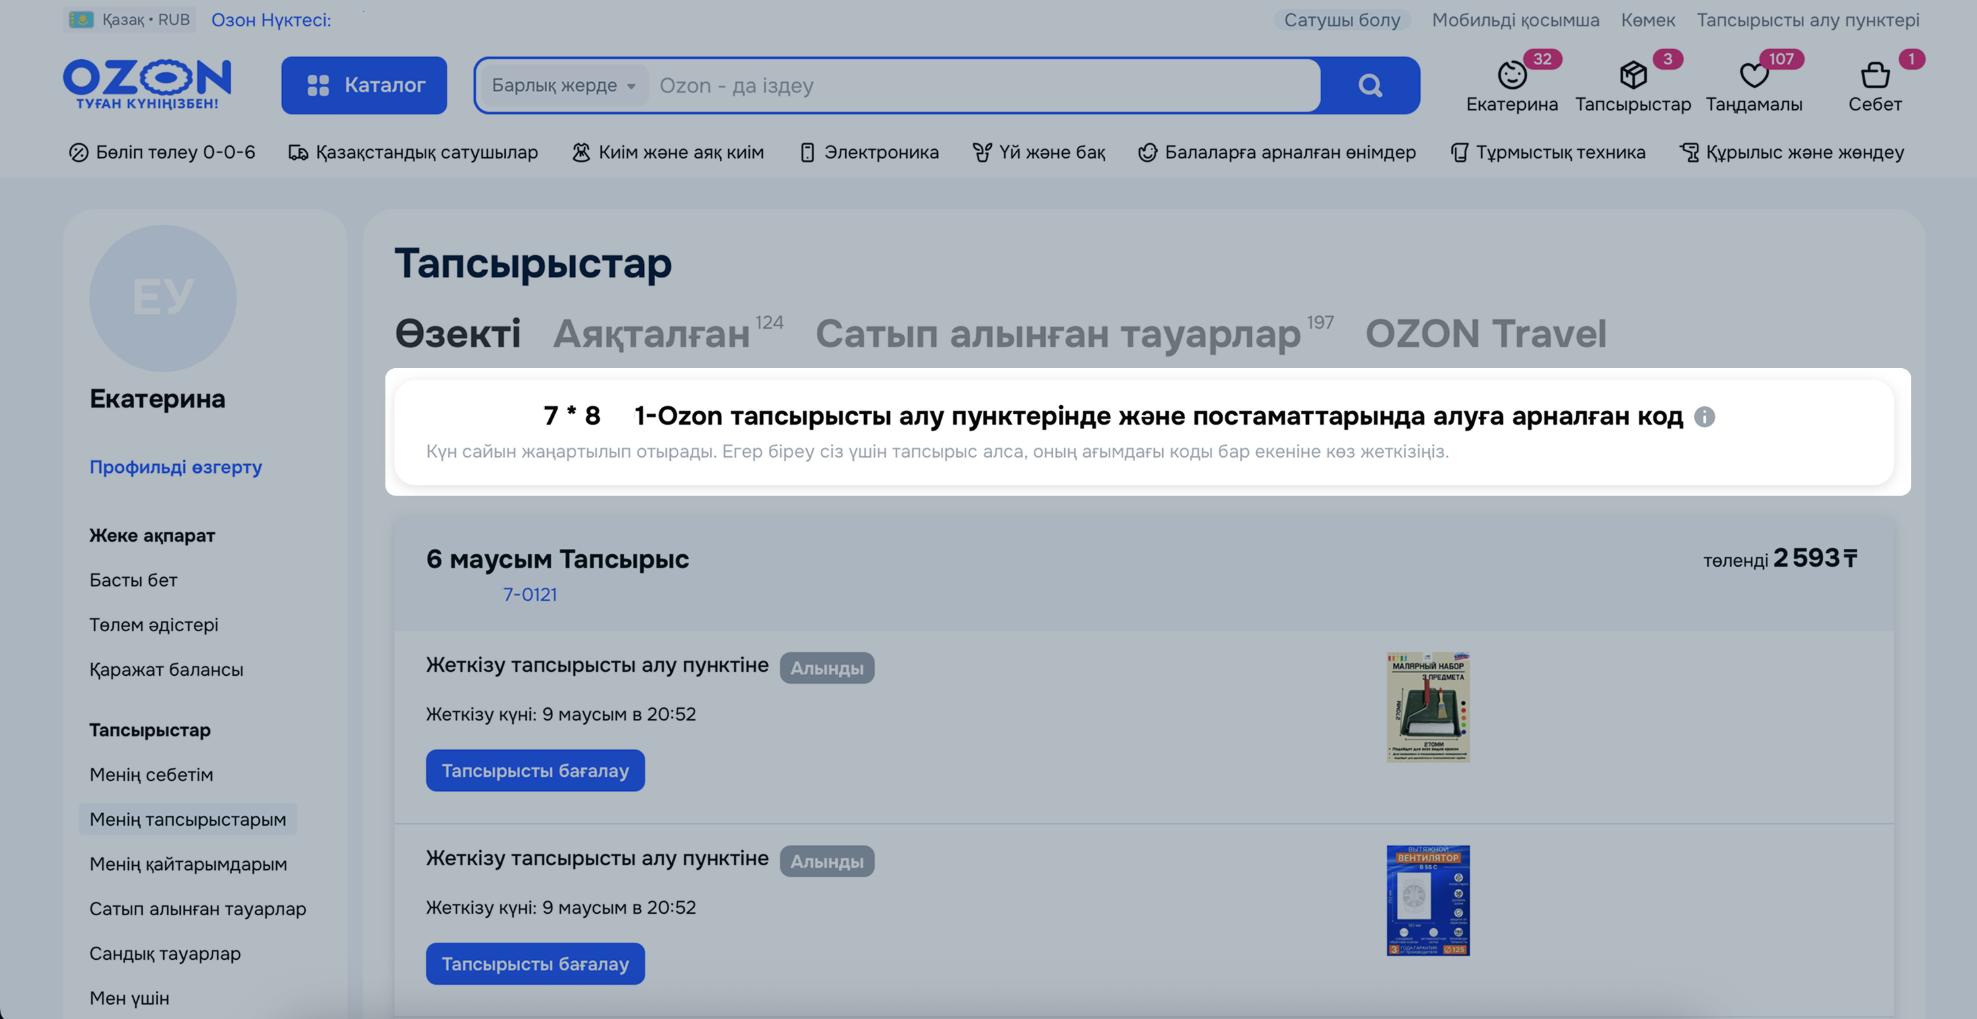Open Киім және аяқ киім category

click(668, 152)
